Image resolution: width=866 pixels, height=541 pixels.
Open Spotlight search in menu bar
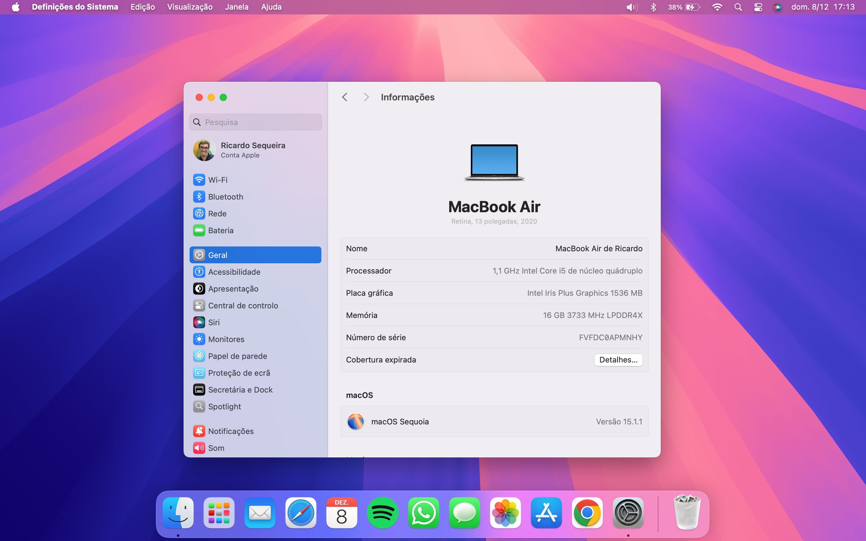point(738,7)
